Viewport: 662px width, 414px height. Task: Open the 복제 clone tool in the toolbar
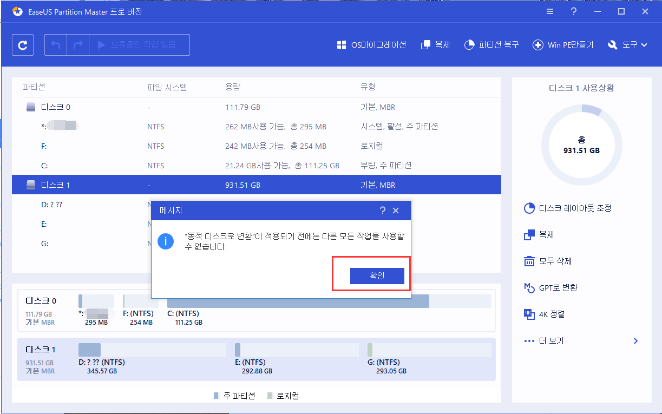(435, 45)
